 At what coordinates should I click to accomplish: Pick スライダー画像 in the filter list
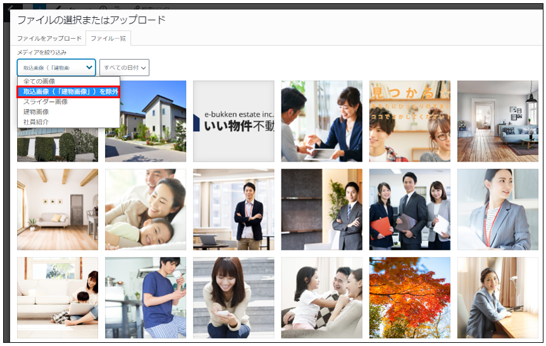[x=46, y=101]
